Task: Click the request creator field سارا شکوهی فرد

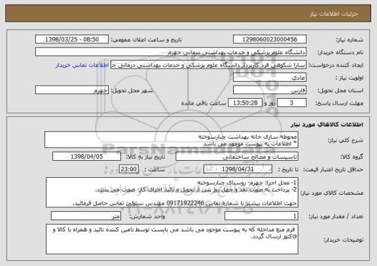Action: tap(208, 65)
